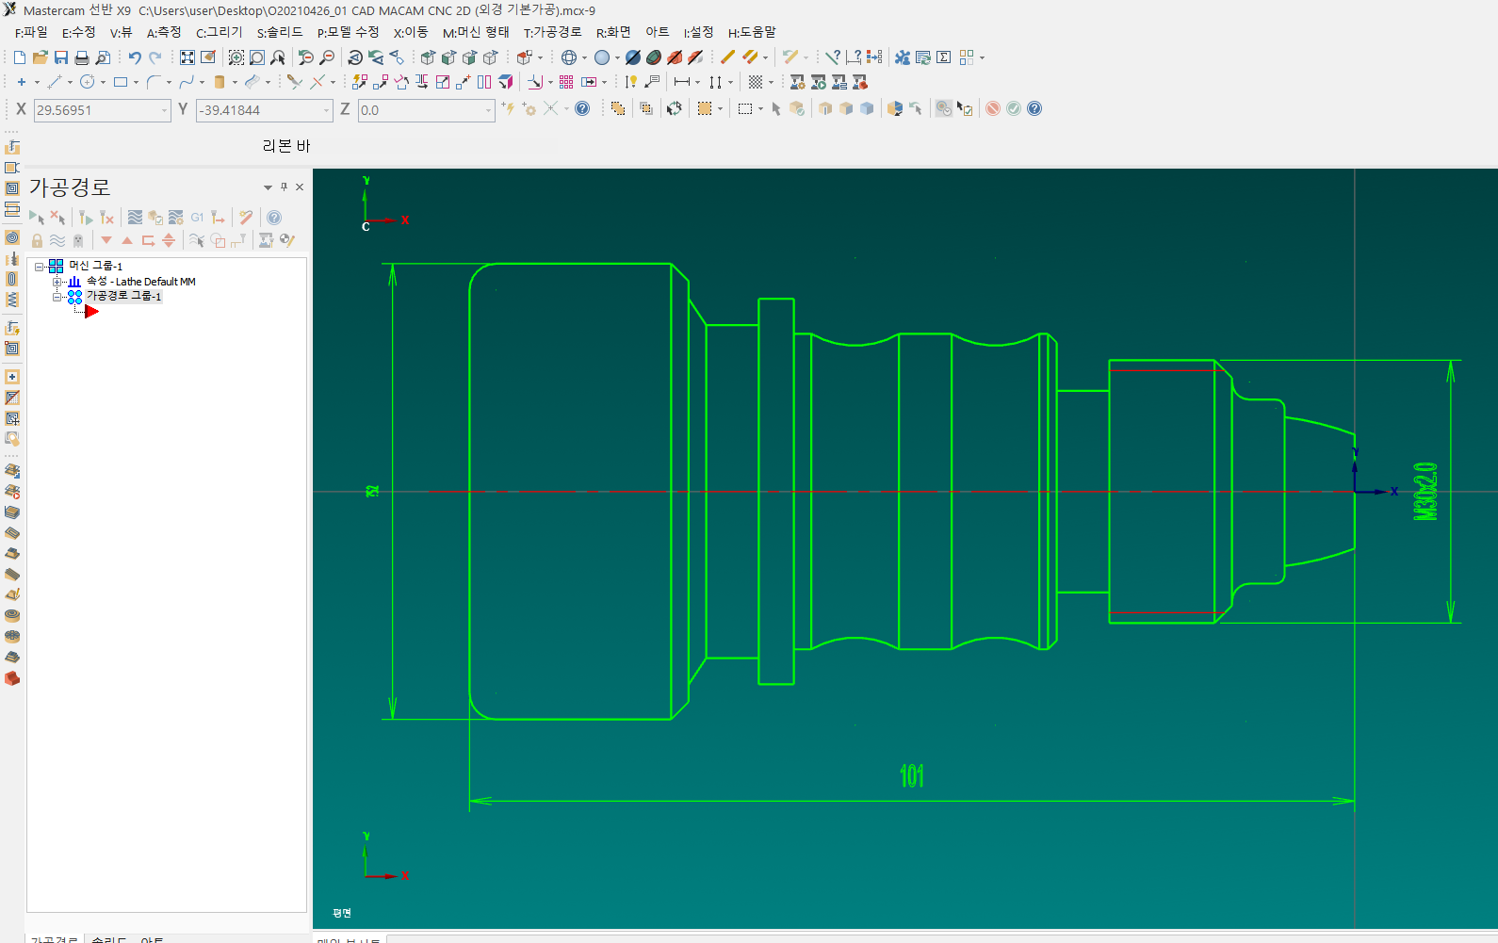1498x943 pixels.
Task: Open the T:가공경로 menu
Action: click(x=552, y=32)
